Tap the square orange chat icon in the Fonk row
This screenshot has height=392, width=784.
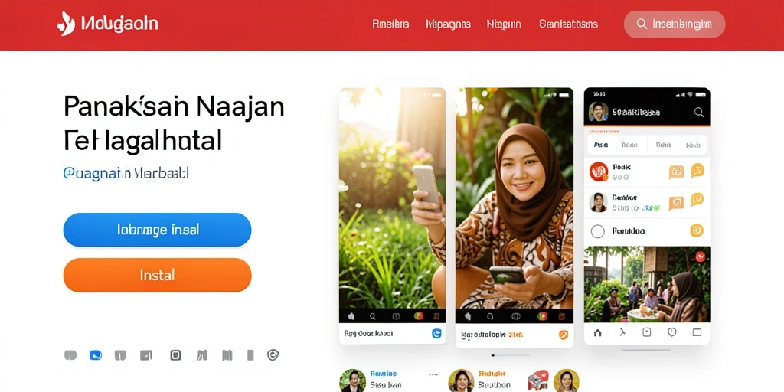click(676, 172)
